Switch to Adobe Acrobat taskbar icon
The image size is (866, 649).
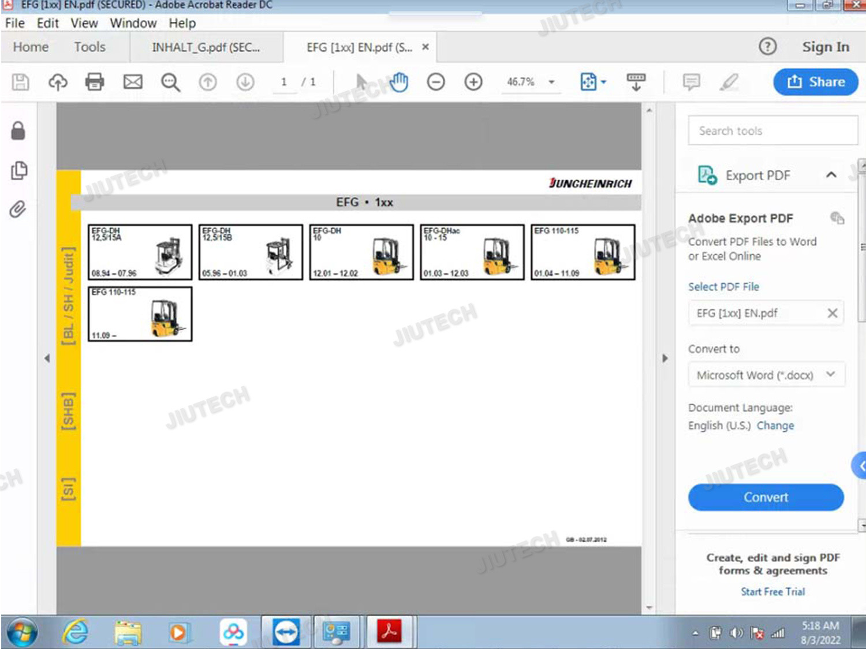(x=390, y=633)
